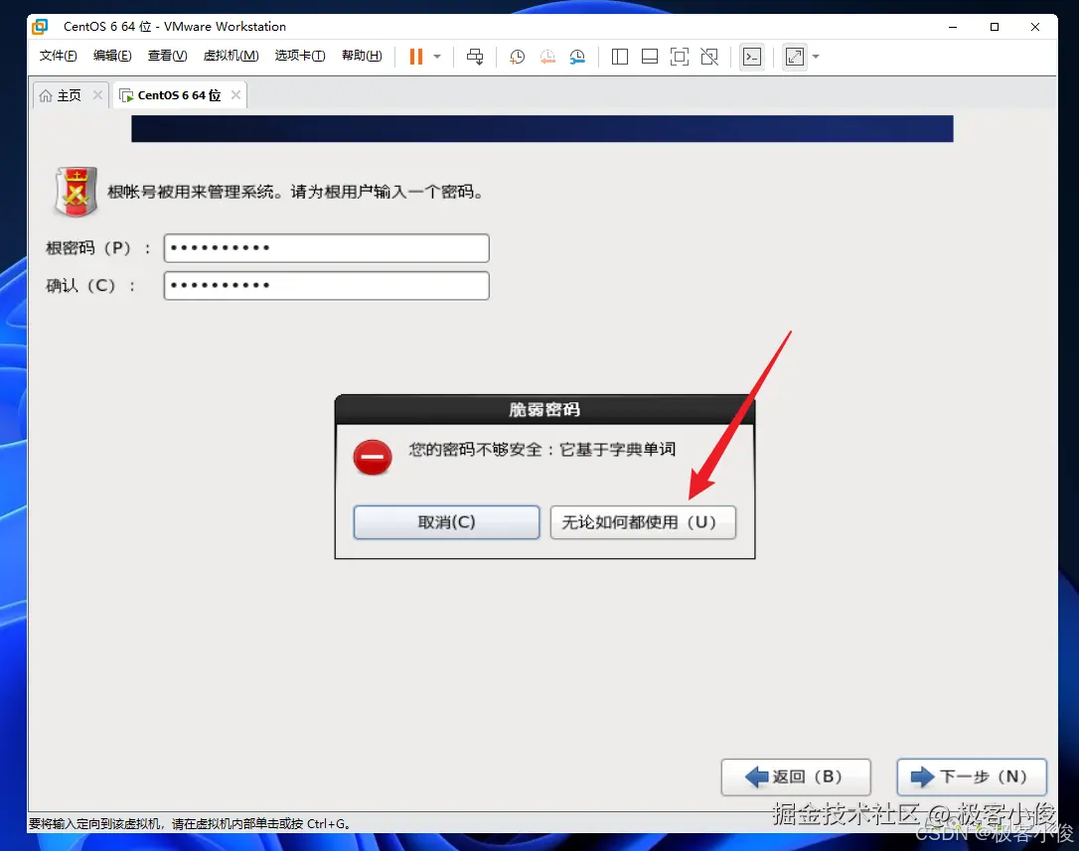Image resolution: width=1079 pixels, height=851 pixels.
Task: Open the console view icon
Action: point(752,57)
